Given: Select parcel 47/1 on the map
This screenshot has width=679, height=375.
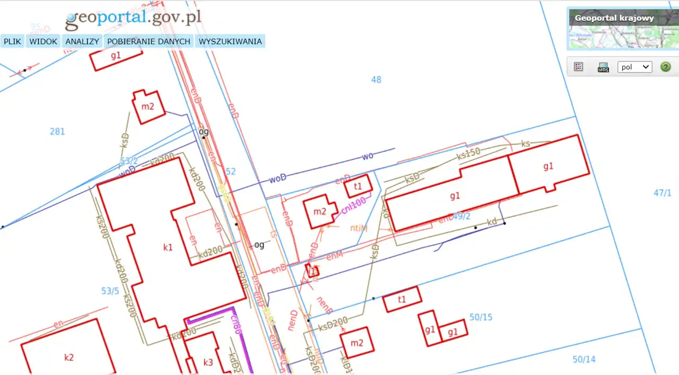Looking at the screenshot, I should [662, 193].
